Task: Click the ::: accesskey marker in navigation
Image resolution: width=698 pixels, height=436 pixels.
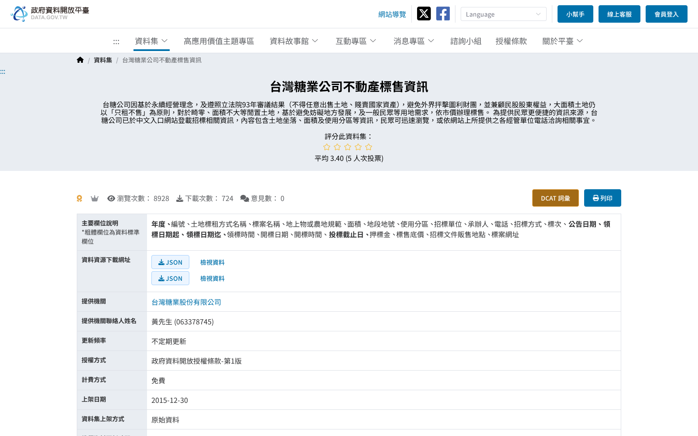Action: pyautogui.click(x=116, y=41)
